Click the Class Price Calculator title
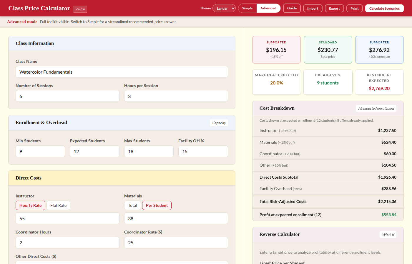Image resolution: width=412 pixels, height=264 pixels. point(39,8)
